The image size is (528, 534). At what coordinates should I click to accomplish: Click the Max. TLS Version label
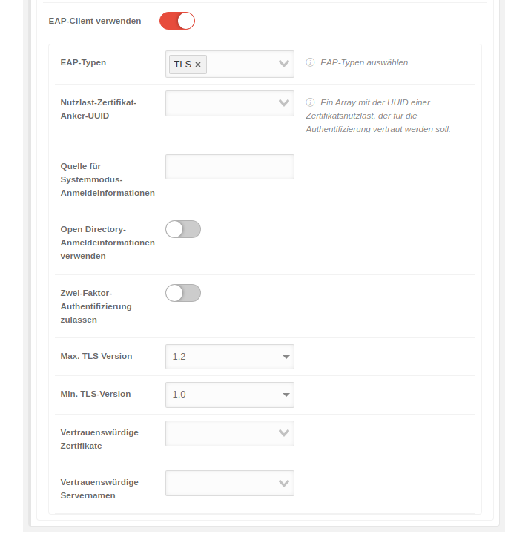pyautogui.click(x=96, y=356)
